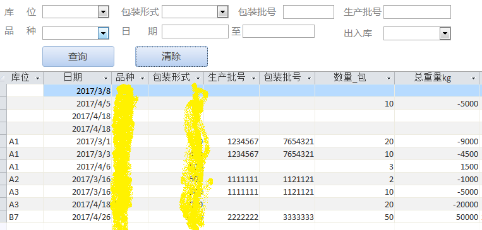Select the B7 row via its row selector
482x230 pixels.
3,217
